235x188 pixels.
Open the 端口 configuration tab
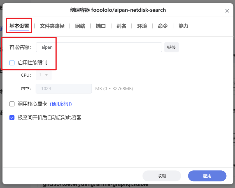tap(101, 25)
